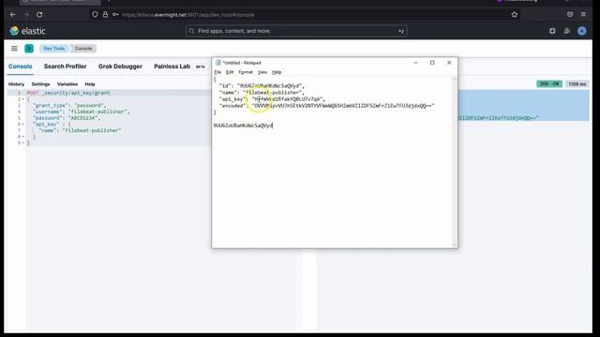
Task: Collapse the api_key fold at line 6
Action: click(22, 125)
